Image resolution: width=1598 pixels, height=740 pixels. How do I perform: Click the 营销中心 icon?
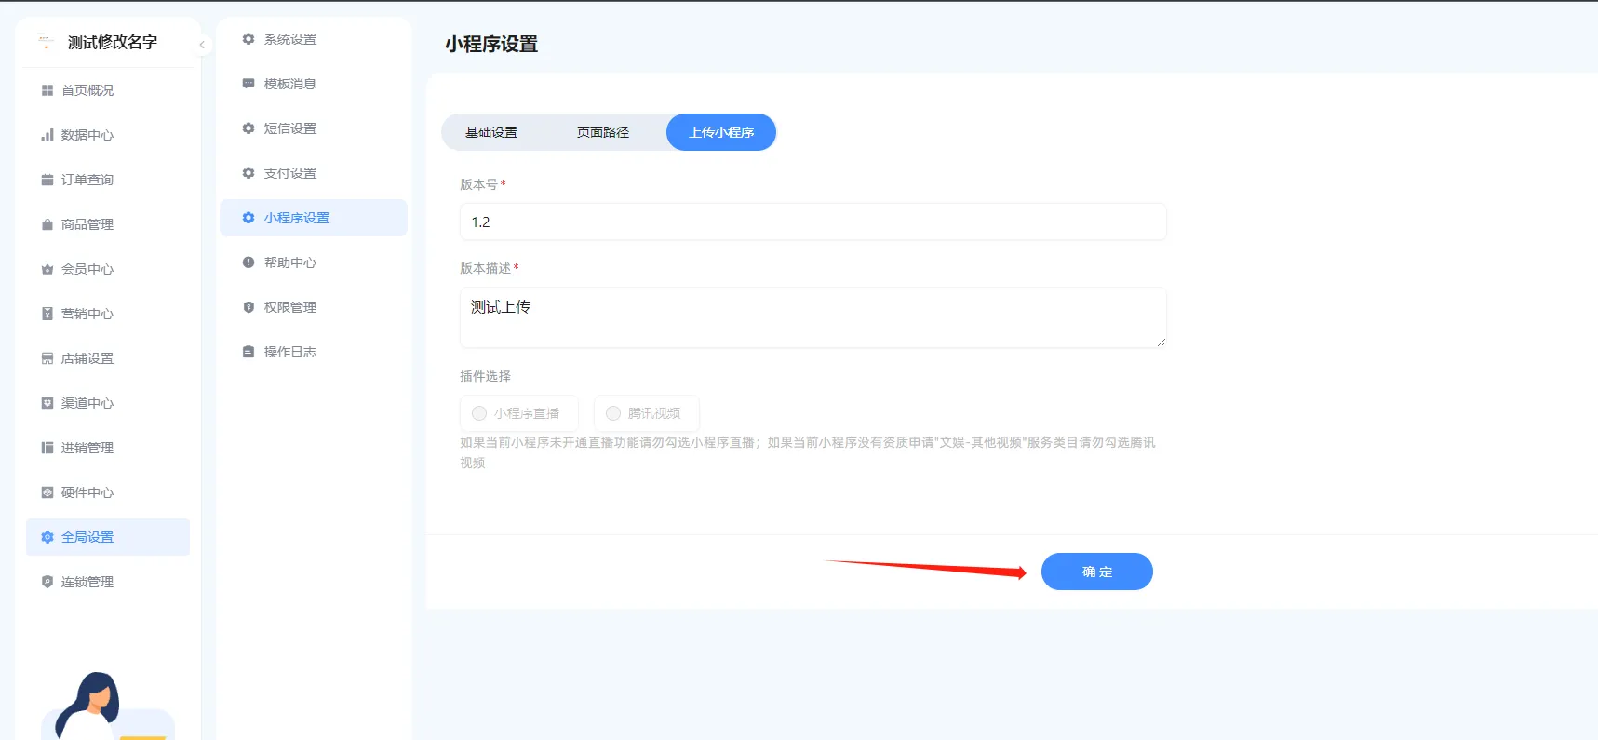click(47, 314)
